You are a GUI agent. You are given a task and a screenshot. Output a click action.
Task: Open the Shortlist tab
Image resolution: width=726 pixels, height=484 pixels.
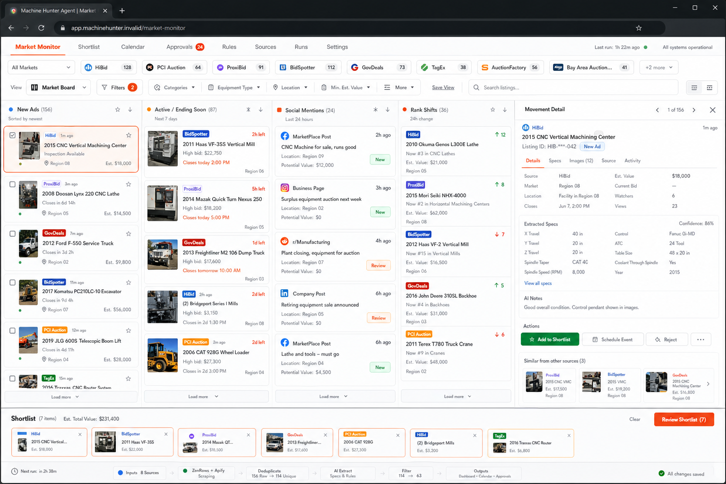point(89,47)
